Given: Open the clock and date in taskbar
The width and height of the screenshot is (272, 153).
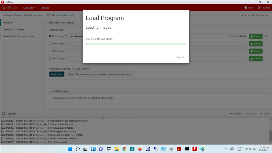Looking at the screenshot, I should [264, 149].
